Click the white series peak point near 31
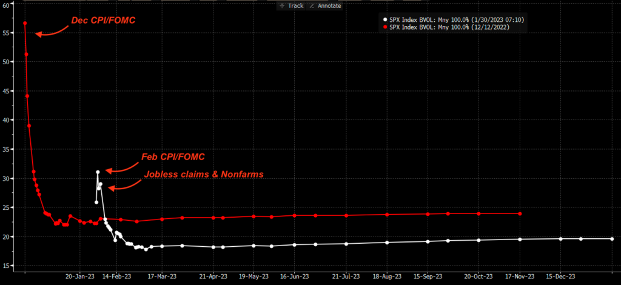Image resolution: width=621 pixels, height=285 pixels. [98, 172]
